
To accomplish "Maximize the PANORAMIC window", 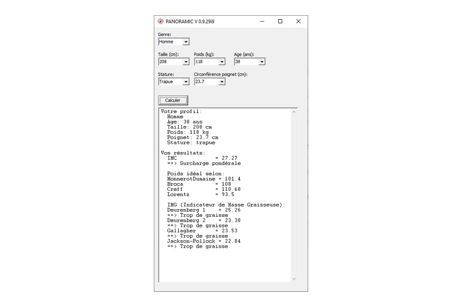I will click(x=280, y=22).
